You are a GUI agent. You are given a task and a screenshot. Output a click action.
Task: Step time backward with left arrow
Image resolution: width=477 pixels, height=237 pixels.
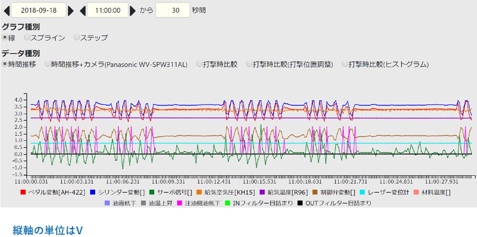point(82,10)
